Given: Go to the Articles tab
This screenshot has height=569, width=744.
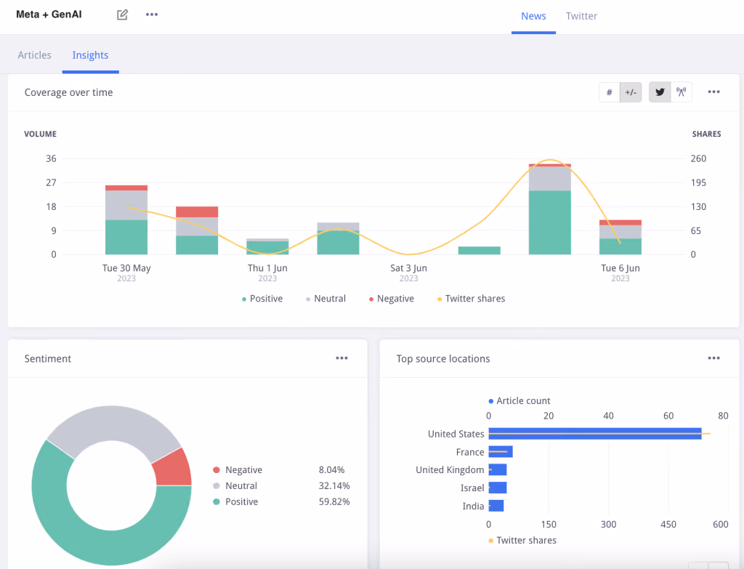Looking at the screenshot, I should tap(35, 55).
